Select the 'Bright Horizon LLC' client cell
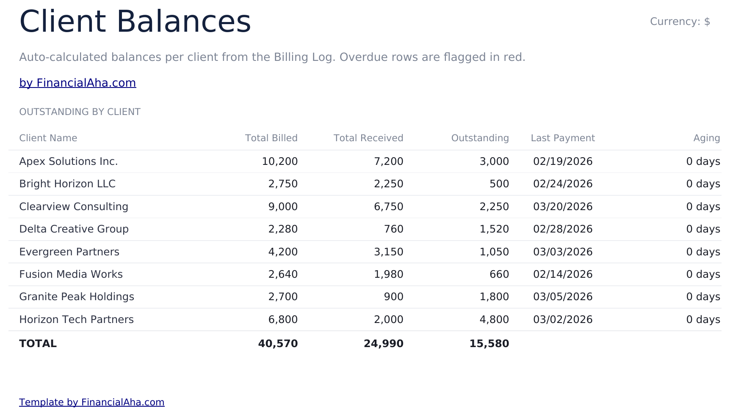Screen dimensions: 730x416 click(x=67, y=184)
